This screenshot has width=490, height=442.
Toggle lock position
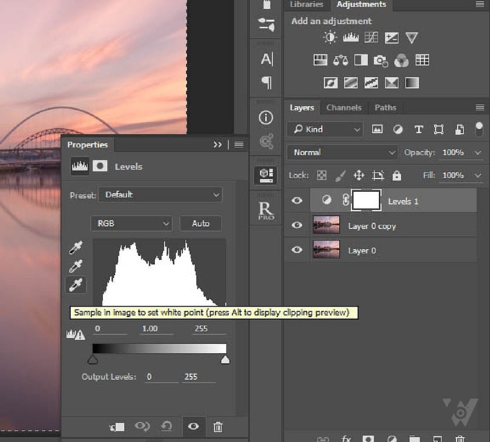tap(359, 176)
